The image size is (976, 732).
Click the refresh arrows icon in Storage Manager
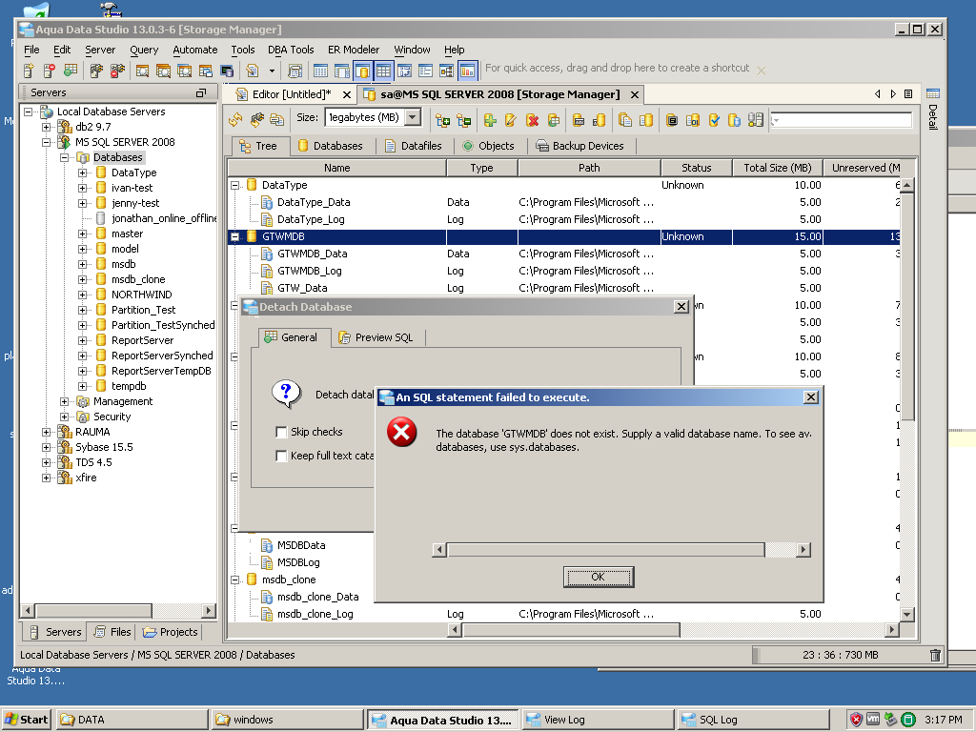[x=236, y=119]
